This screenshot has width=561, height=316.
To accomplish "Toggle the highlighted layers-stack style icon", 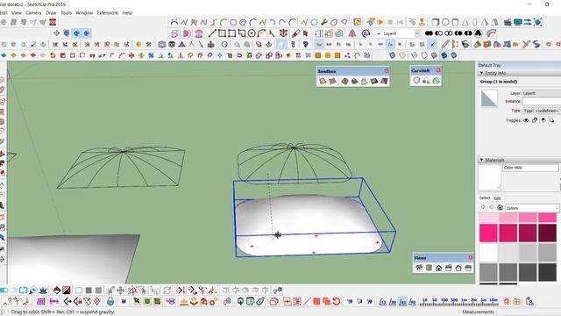I will 444,55.
